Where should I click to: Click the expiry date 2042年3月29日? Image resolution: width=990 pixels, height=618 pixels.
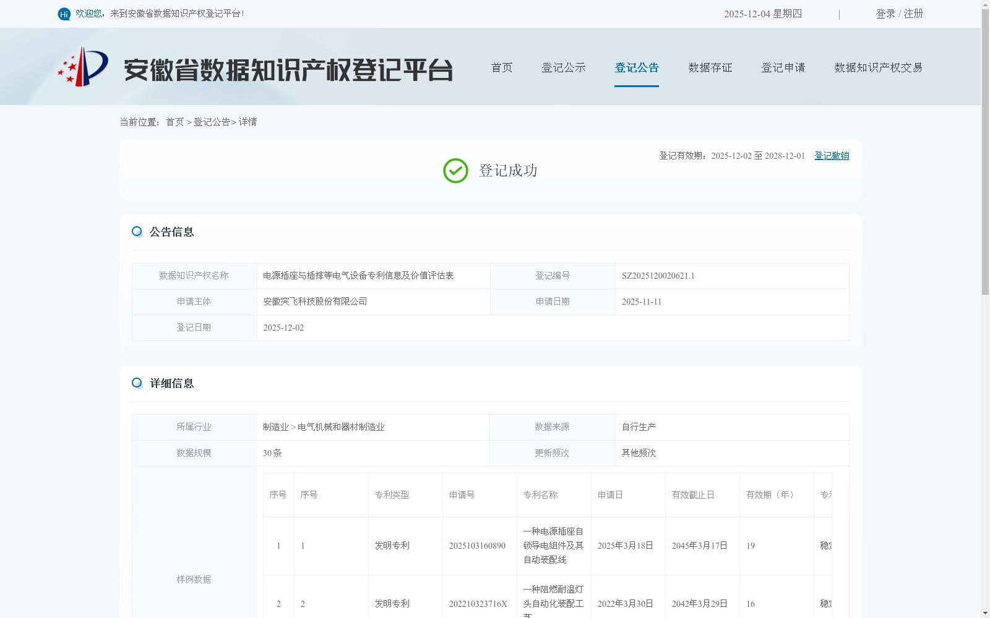[700, 604]
